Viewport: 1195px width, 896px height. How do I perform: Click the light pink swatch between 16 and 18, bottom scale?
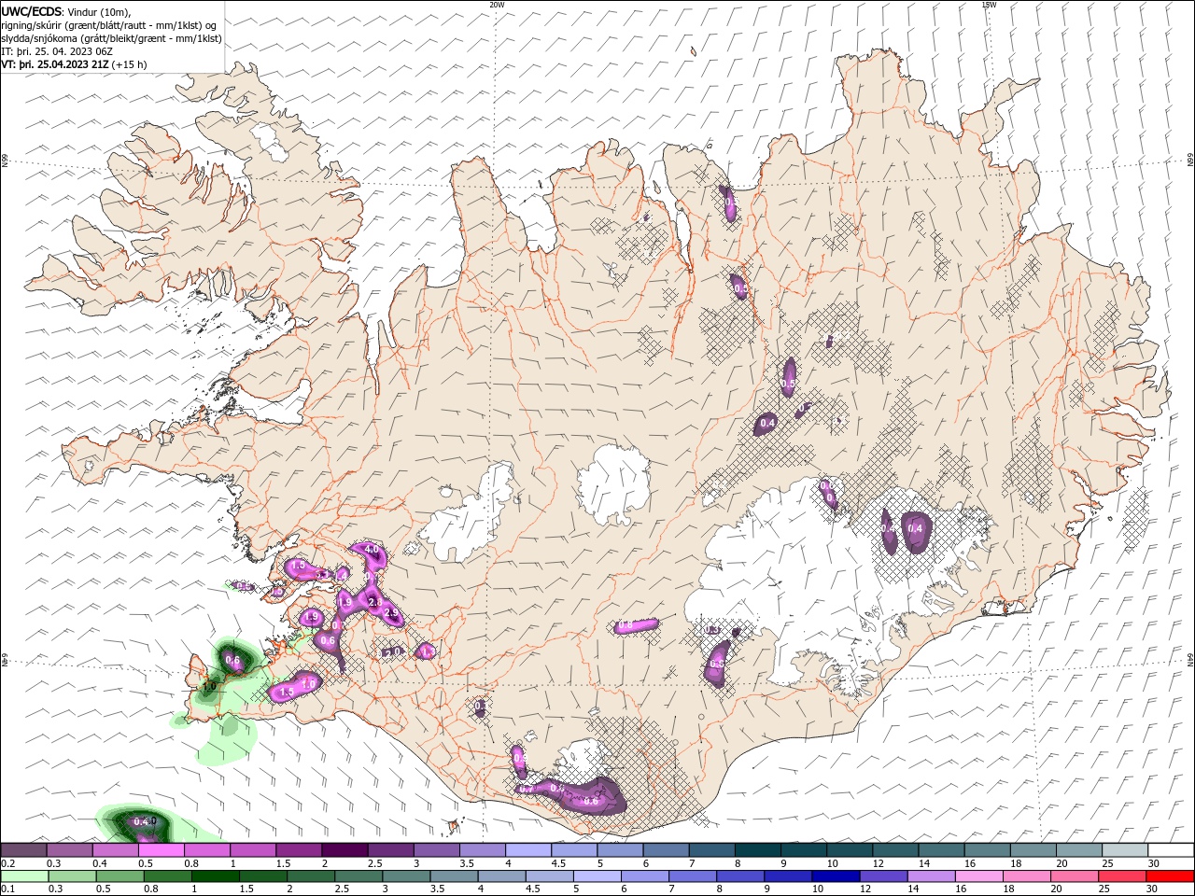pos(979,876)
